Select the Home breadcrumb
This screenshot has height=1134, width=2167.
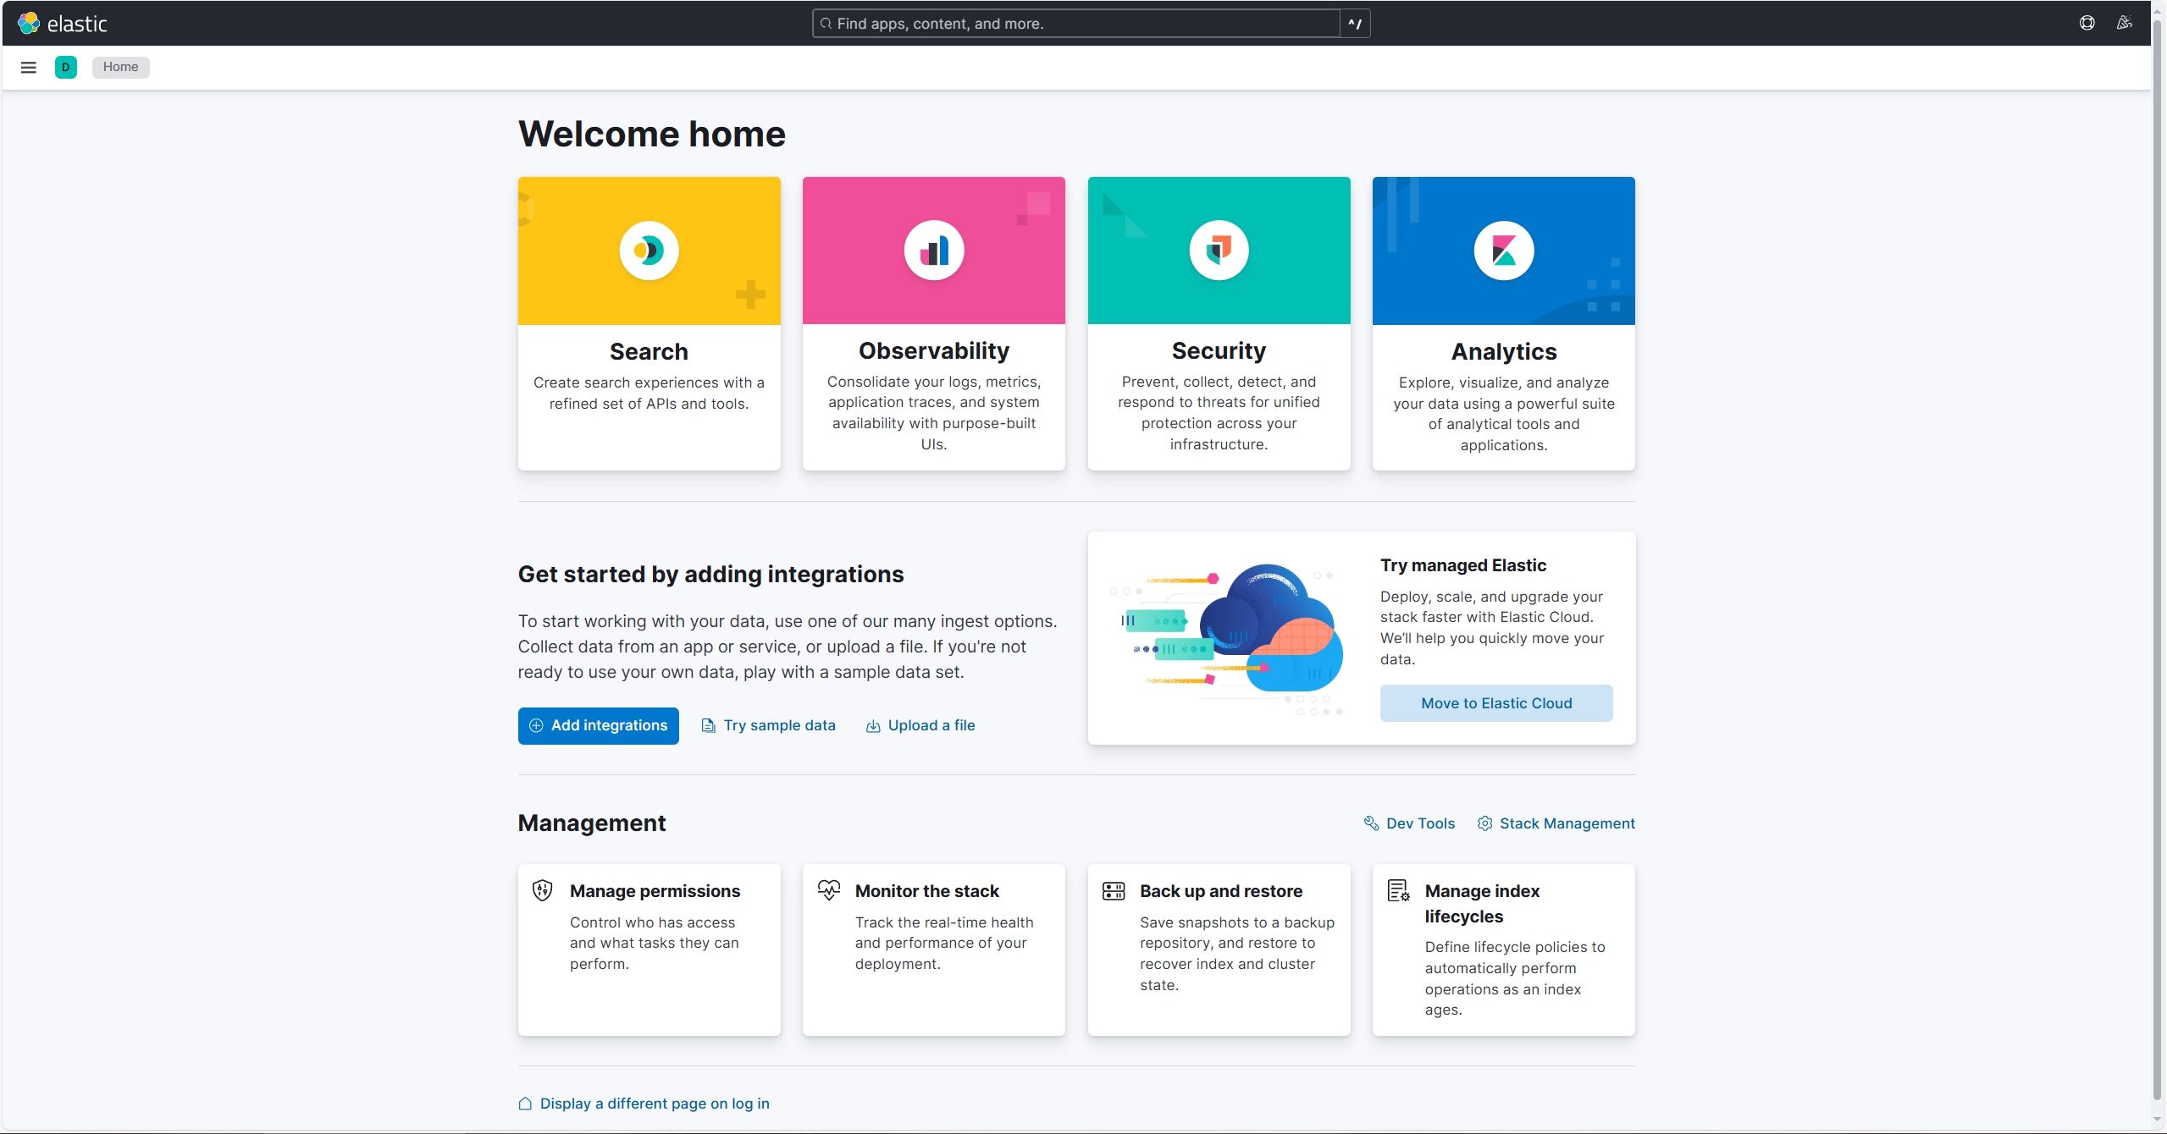click(x=120, y=67)
